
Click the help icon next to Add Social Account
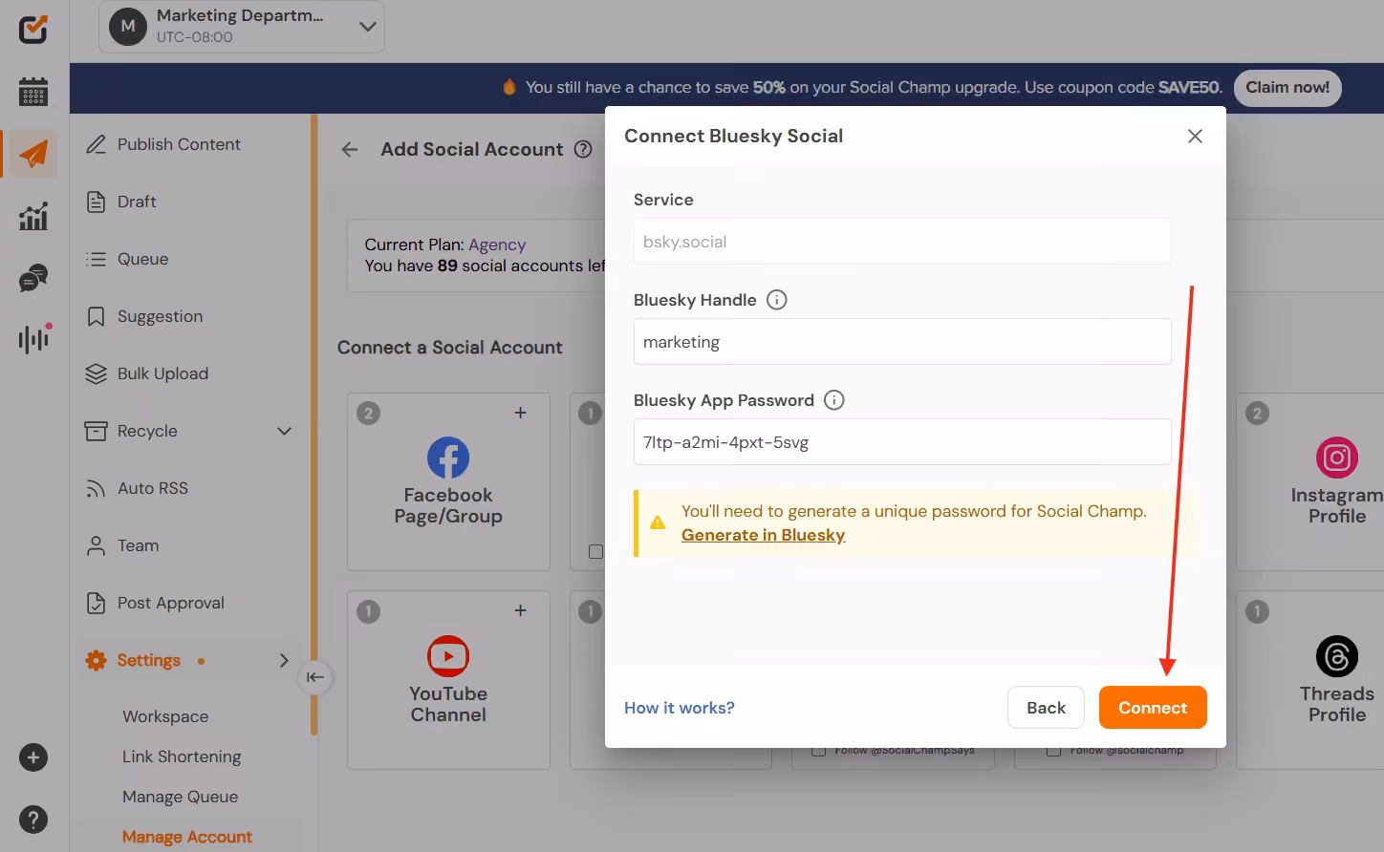point(583,149)
